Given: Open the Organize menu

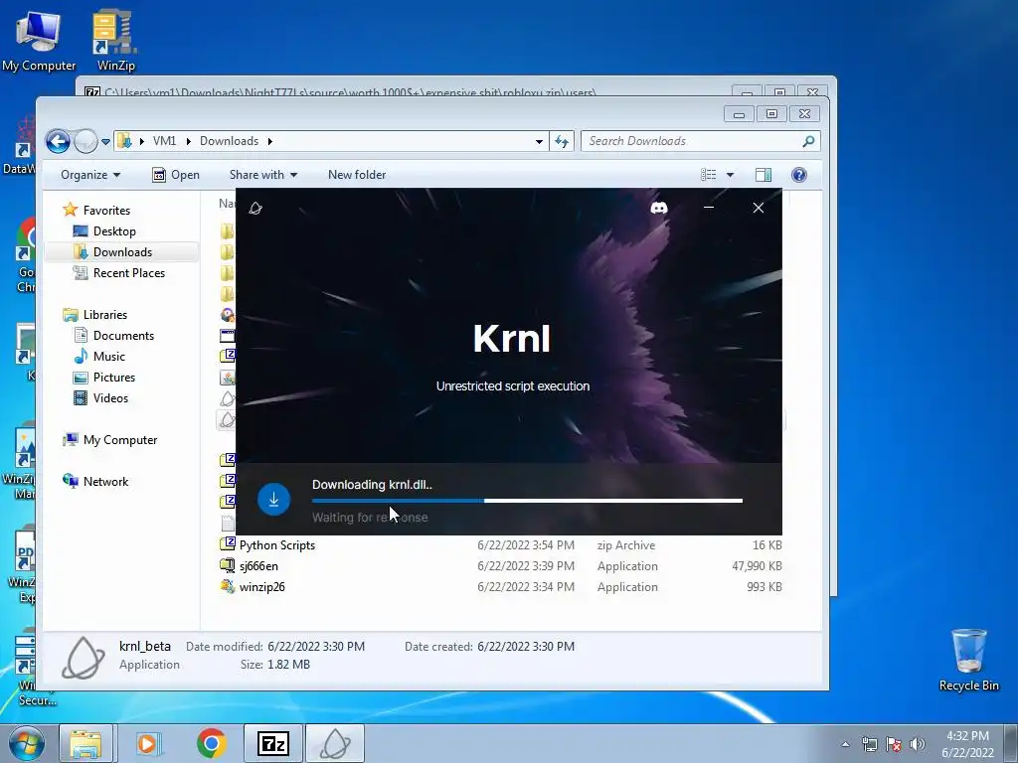Looking at the screenshot, I should pos(90,175).
